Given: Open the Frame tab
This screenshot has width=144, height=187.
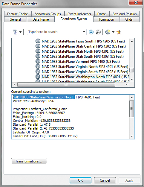Looking at the screenshot, I should coord(102,14).
